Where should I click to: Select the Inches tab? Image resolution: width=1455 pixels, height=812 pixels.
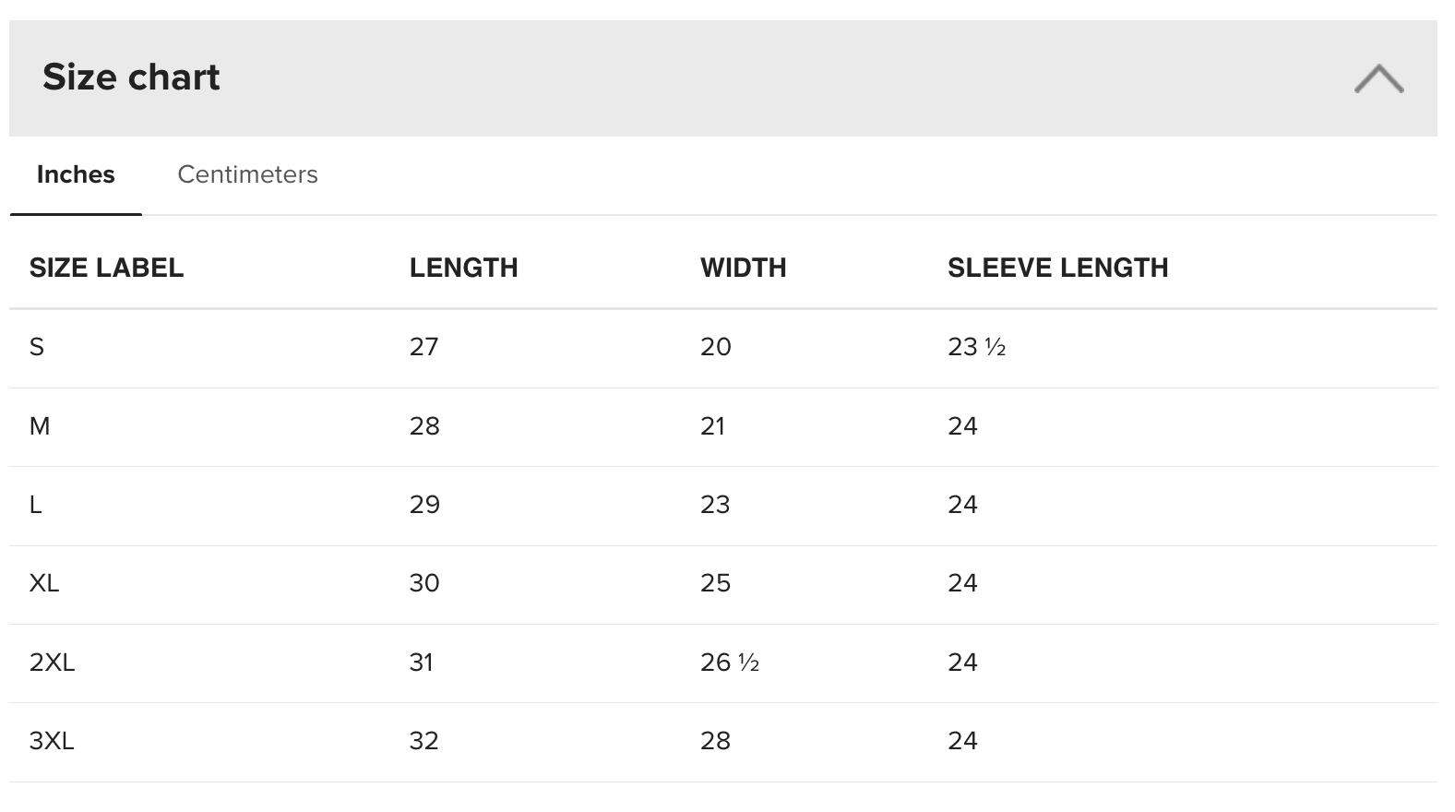pyautogui.click(x=76, y=174)
